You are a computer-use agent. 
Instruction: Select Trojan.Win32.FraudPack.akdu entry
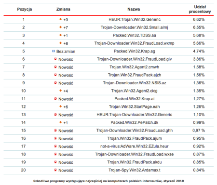(x=135, y=162)
